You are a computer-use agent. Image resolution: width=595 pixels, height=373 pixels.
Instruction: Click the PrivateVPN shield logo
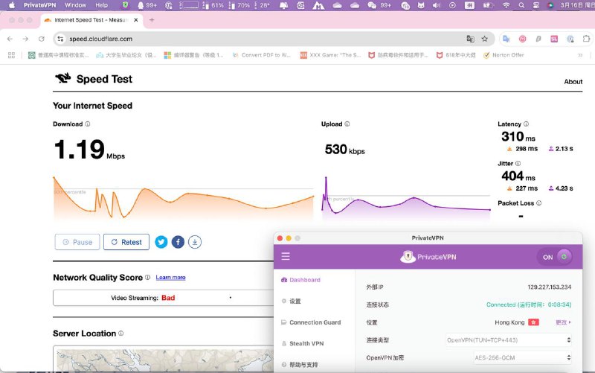(x=408, y=257)
